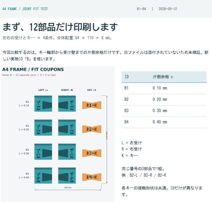212x202 pixels.
Task: Click the KEY / K column label
Action: click(x=92, y=90)
